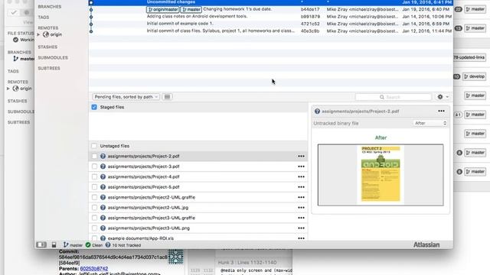
Task: Open diff panel three-dots menu for Project-2.pdf
Action: point(441,111)
